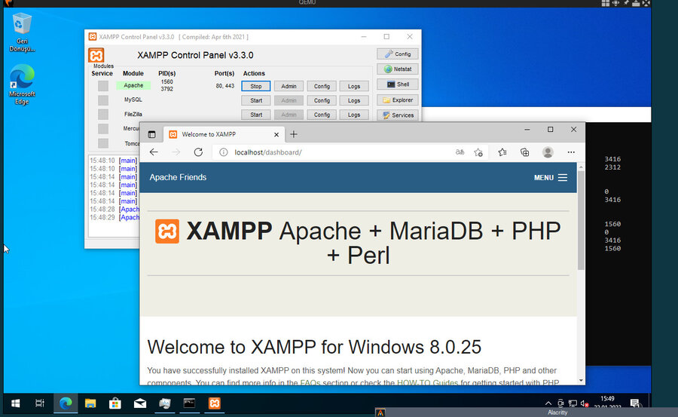Click the Apache module name label

133,86
